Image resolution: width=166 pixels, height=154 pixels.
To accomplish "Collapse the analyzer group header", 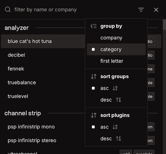I will coord(17,28).
